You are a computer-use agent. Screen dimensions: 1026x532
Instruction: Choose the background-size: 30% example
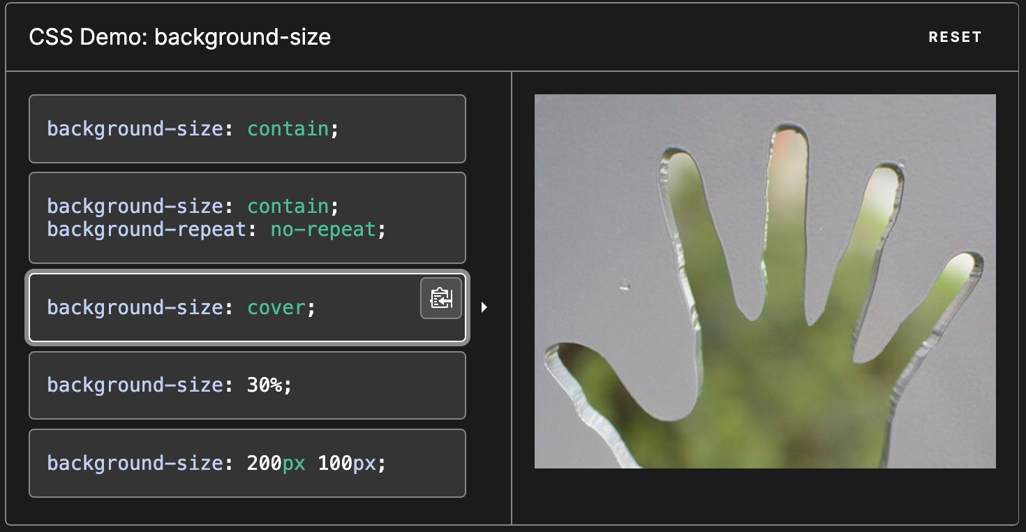tap(247, 385)
